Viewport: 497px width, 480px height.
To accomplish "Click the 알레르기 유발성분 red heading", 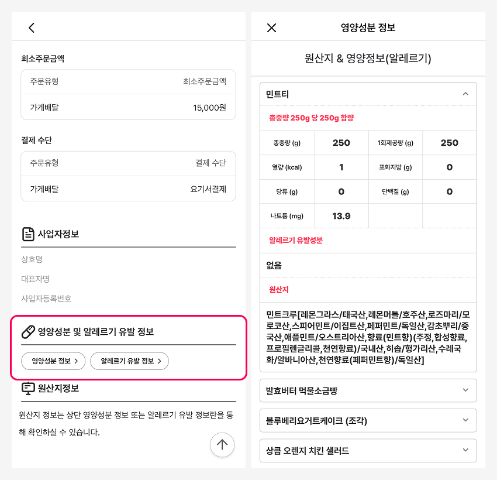I will tap(296, 241).
